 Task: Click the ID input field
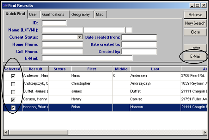pyautogui.click(x=54, y=23)
